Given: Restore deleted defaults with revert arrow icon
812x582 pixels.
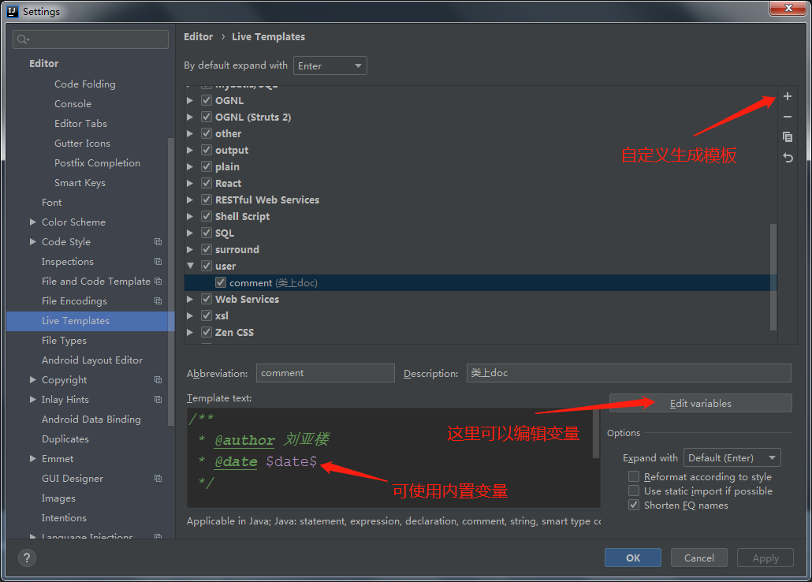Looking at the screenshot, I should (x=787, y=158).
